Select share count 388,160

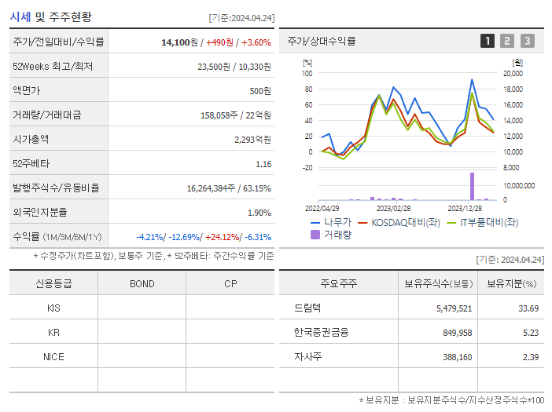458,357
